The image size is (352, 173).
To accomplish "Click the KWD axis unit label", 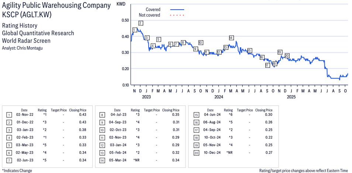I will 120,4.
